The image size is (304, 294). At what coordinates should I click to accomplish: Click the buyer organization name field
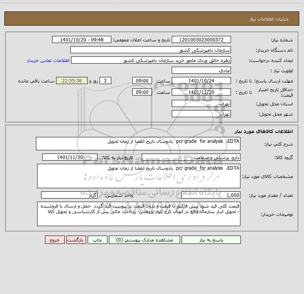[x=150, y=50]
